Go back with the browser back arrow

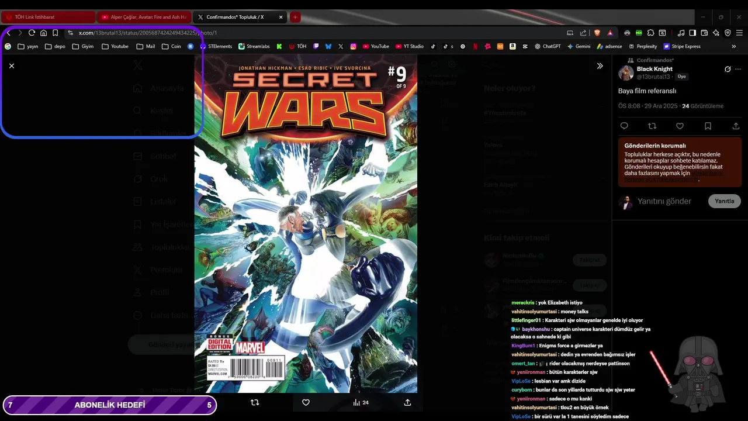point(8,33)
